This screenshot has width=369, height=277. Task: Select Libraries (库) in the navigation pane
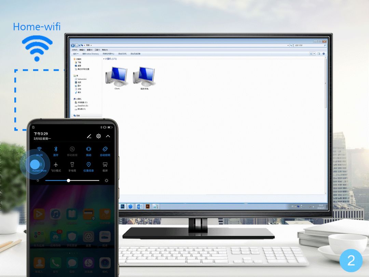76,76
